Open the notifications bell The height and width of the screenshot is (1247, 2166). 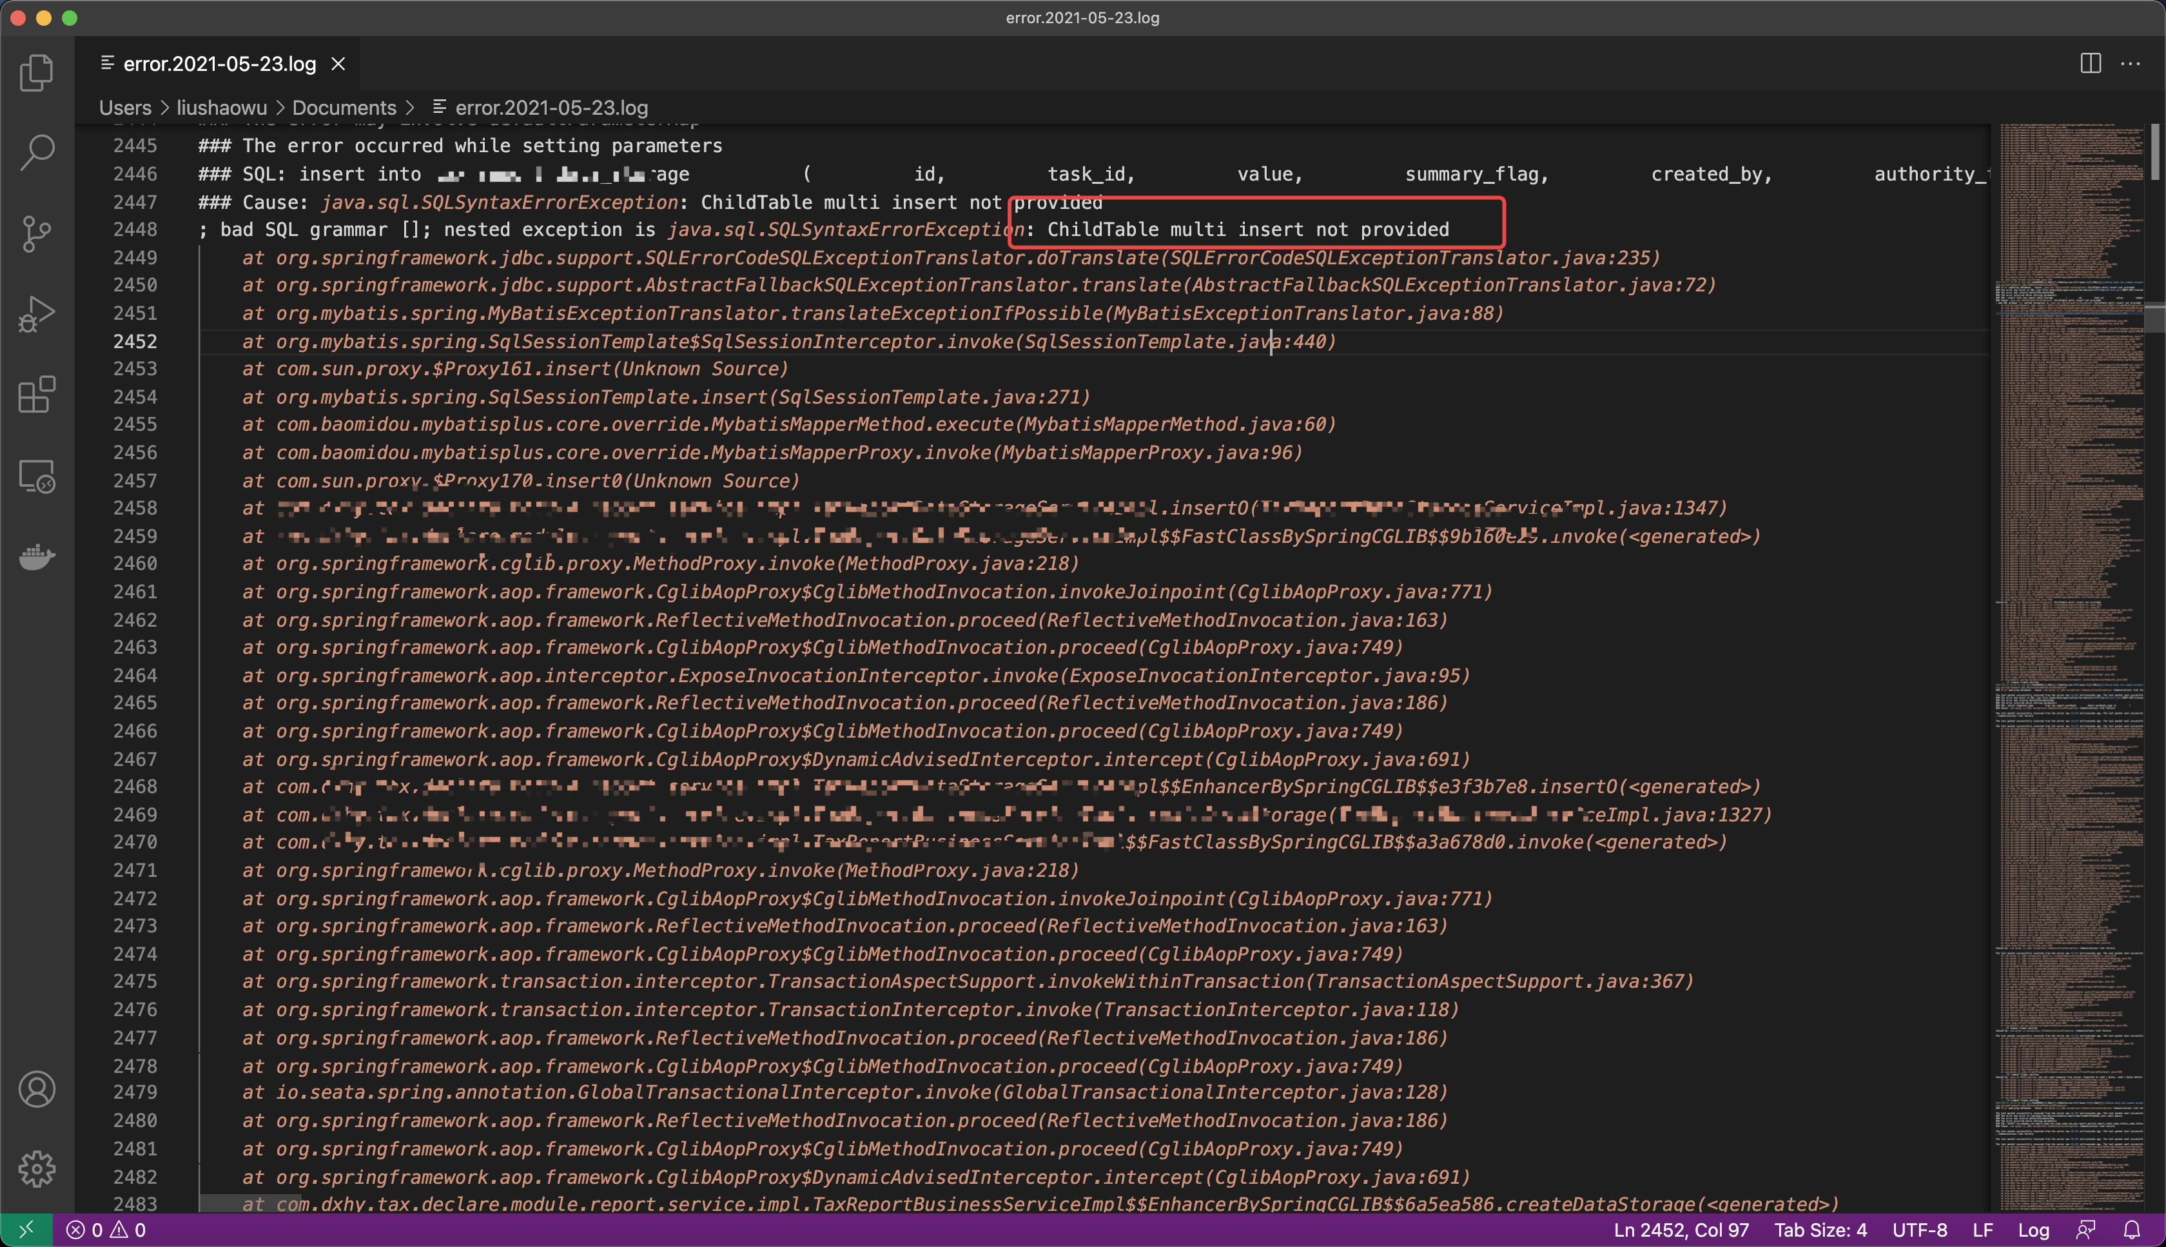2132,1230
